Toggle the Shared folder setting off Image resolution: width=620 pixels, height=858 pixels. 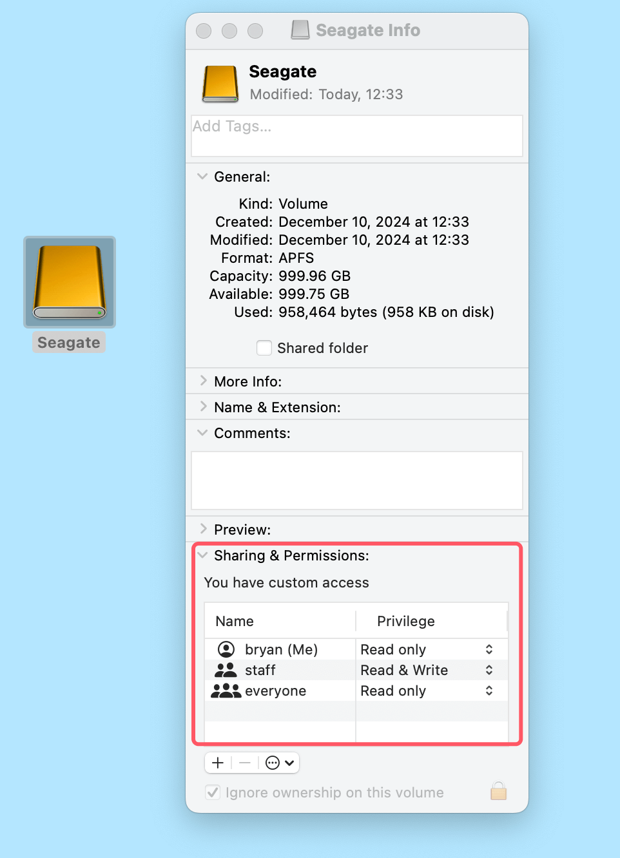(x=264, y=348)
